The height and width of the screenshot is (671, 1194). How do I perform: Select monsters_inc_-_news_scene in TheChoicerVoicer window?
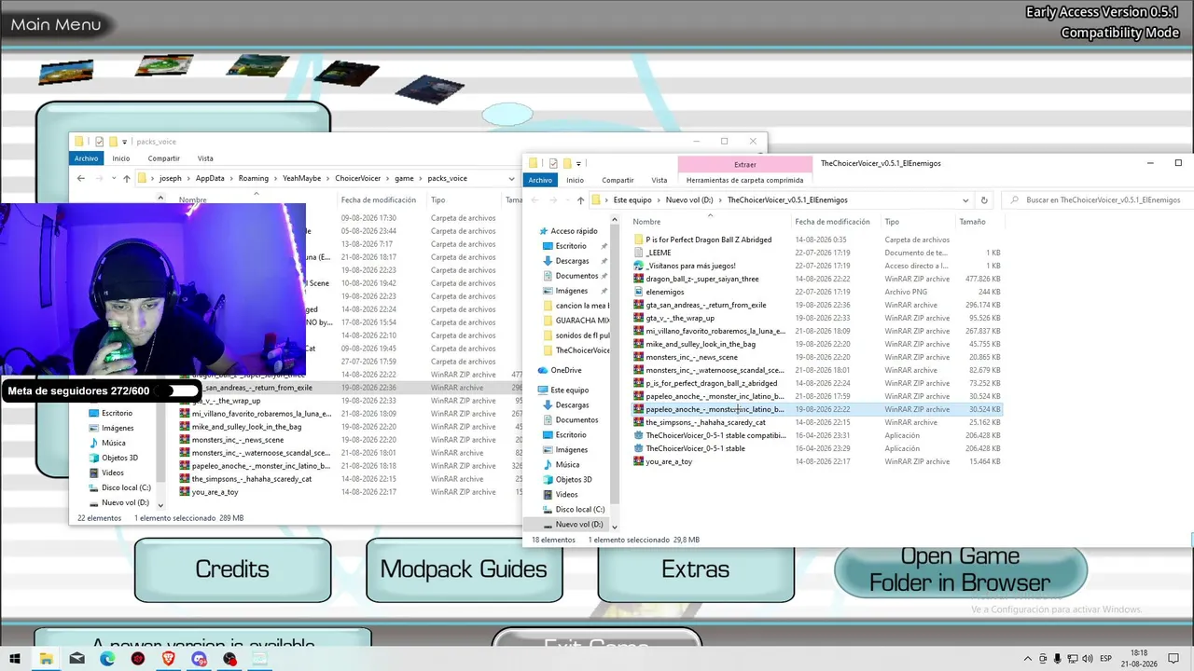pyautogui.click(x=691, y=357)
